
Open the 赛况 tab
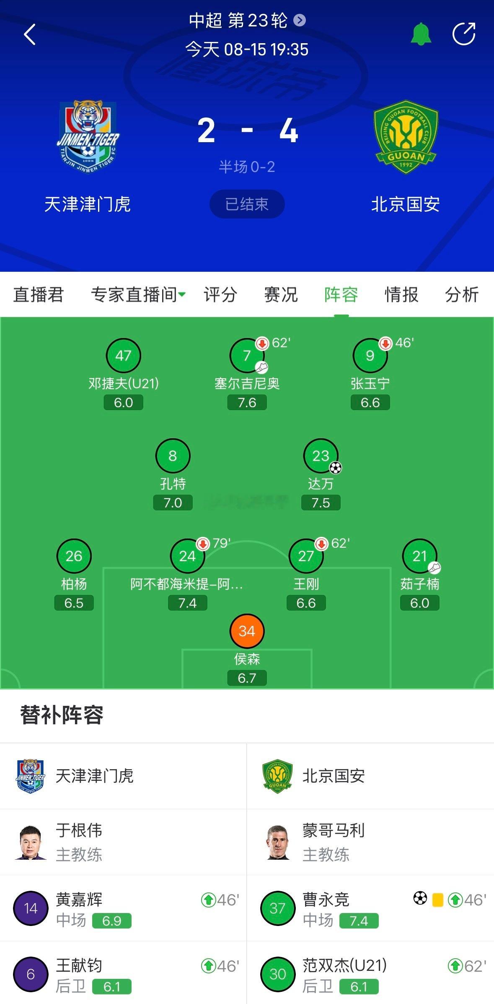pos(281,294)
